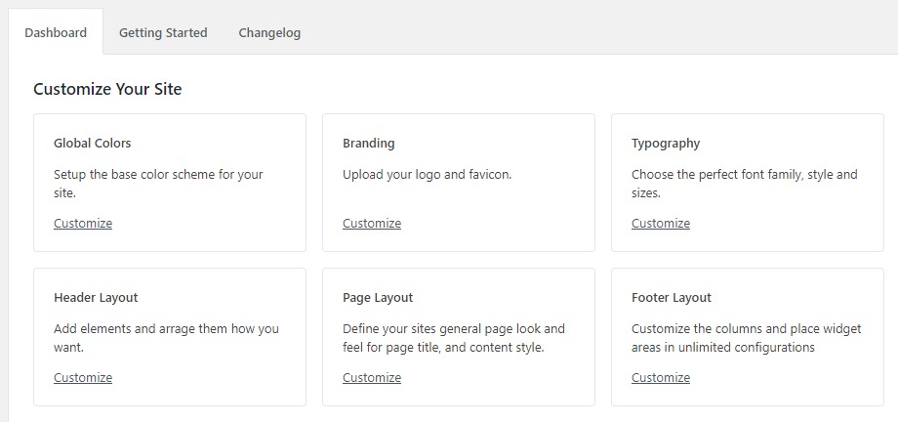Open the Getting Started tab
Image resolution: width=898 pixels, height=422 pixels.
tap(163, 32)
